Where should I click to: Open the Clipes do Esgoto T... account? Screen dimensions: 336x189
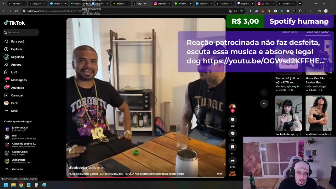20,145
